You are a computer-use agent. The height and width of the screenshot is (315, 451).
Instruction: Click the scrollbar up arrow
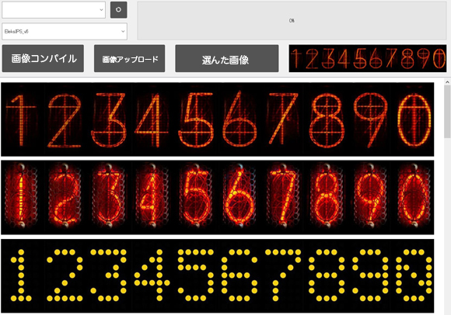tap(447, 82)
